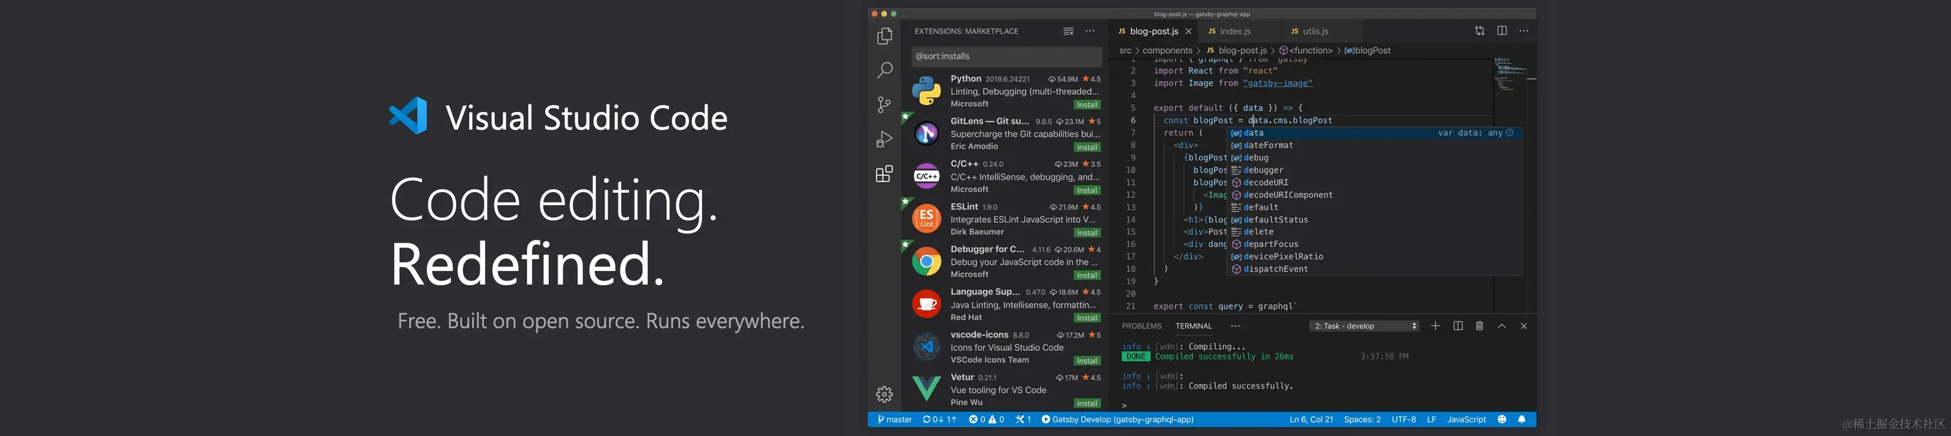Click the split editor icon
This screenshot has width=1951, height=436.
(x=1502, y=31)
